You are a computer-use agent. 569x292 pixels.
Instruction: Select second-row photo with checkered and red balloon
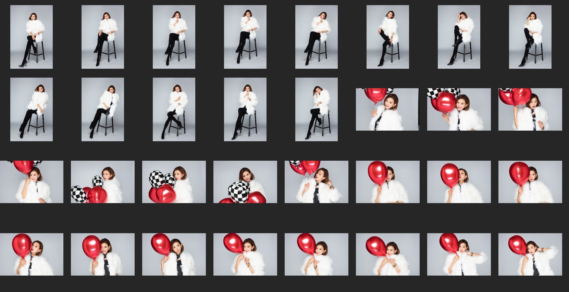click(x=459, y=109)
